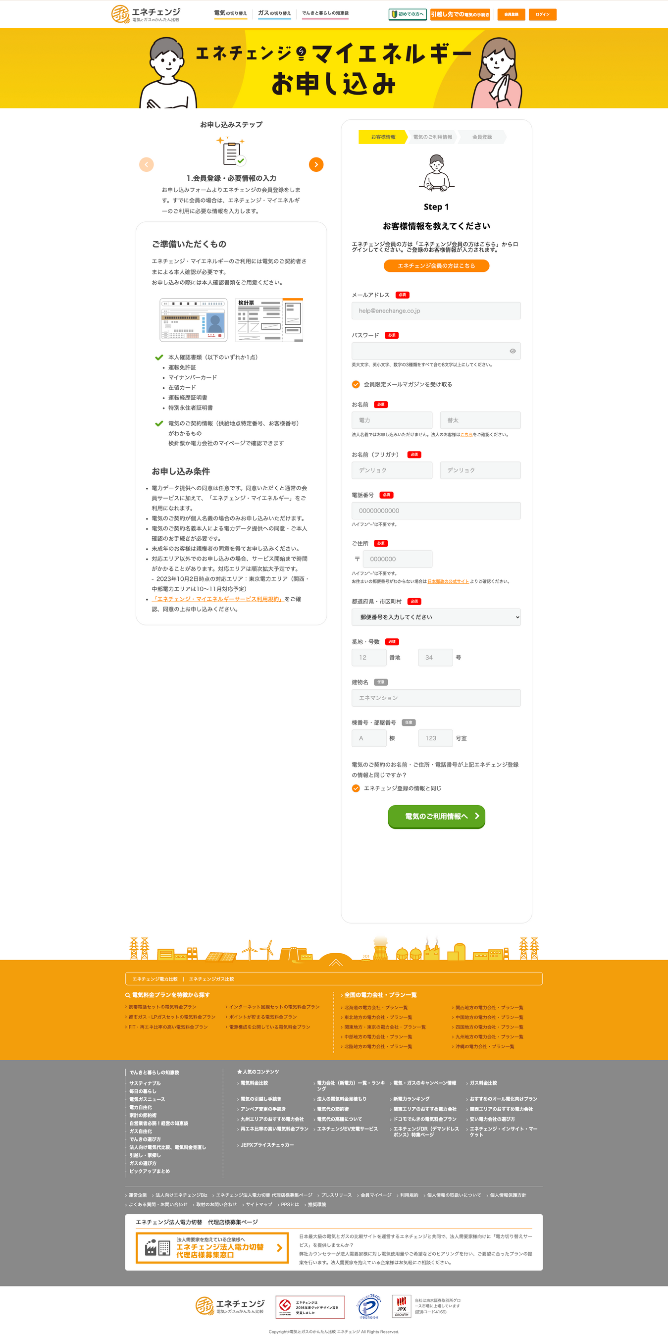Advance the application steps carousel with right arrow
This screenshot has width=668, height=1337.
[x=316, y=164]
